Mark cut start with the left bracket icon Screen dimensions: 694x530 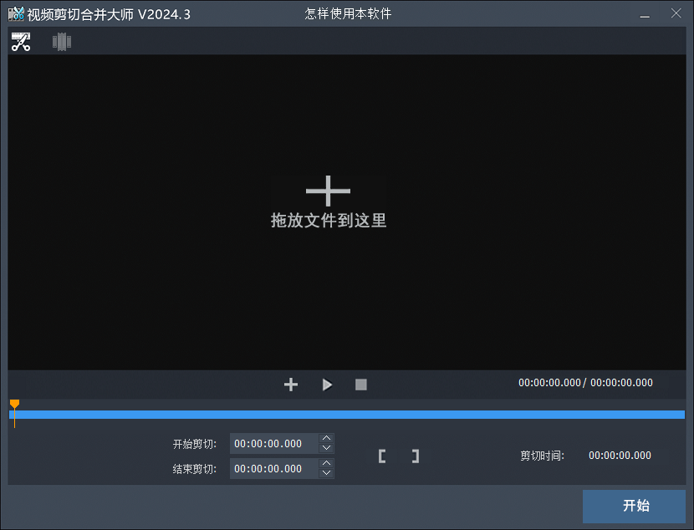382,456
